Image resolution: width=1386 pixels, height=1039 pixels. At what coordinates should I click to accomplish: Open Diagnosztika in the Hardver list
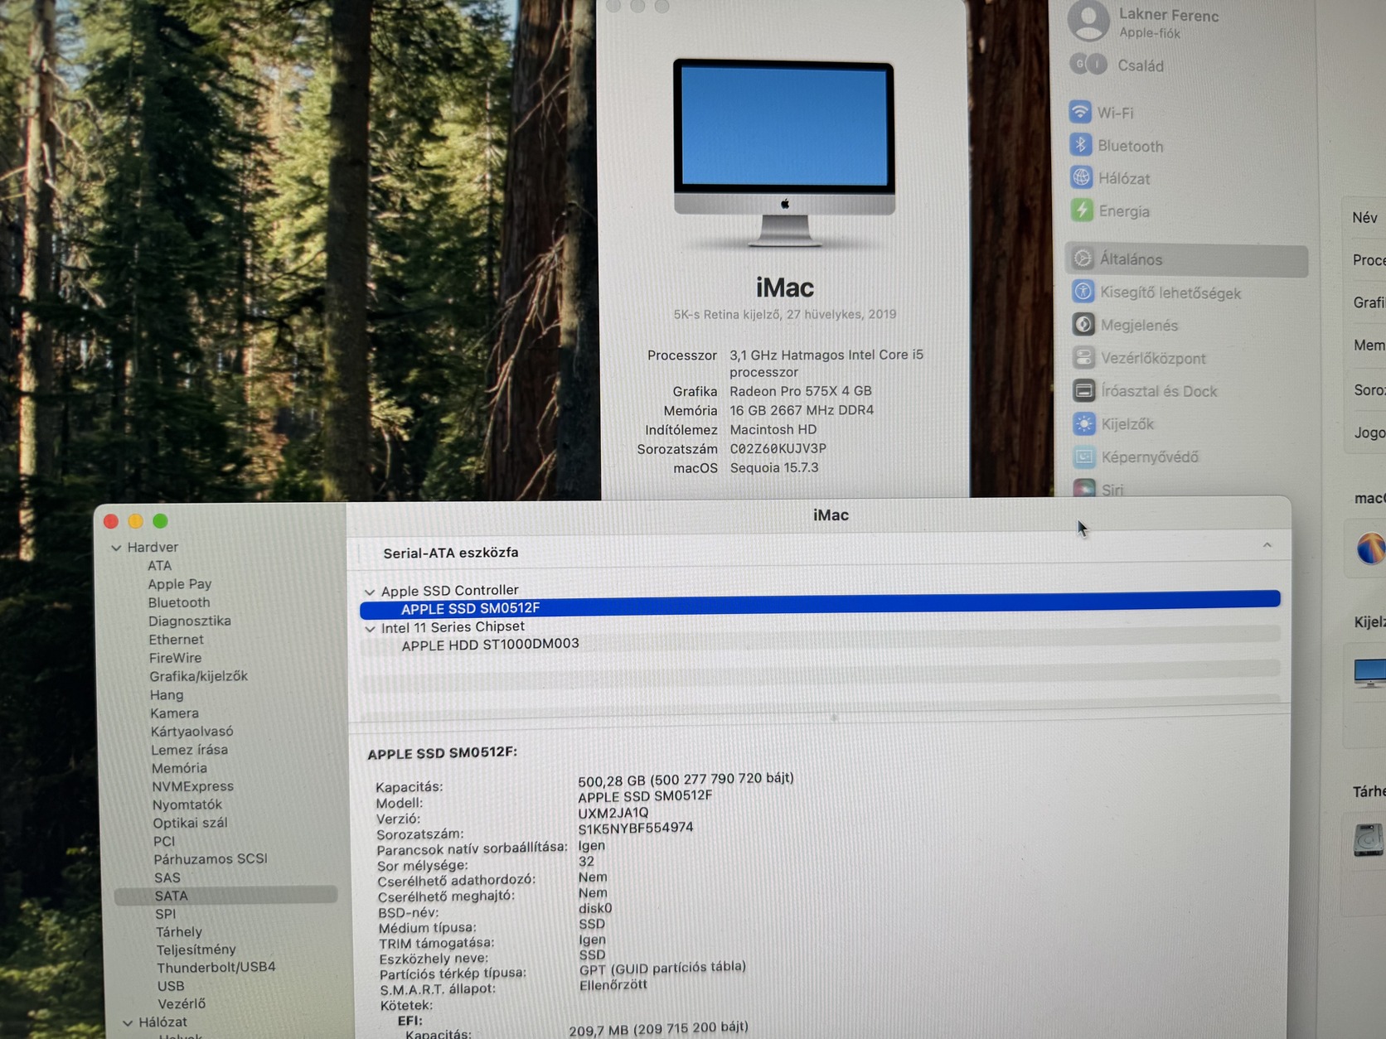[190, 621]
